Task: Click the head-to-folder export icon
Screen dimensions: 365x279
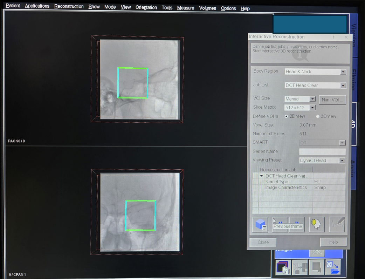Action: (x=333, y=267)
